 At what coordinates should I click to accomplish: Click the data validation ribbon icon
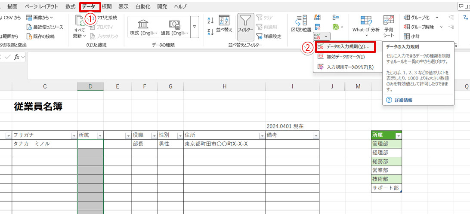tap(318, 37)
